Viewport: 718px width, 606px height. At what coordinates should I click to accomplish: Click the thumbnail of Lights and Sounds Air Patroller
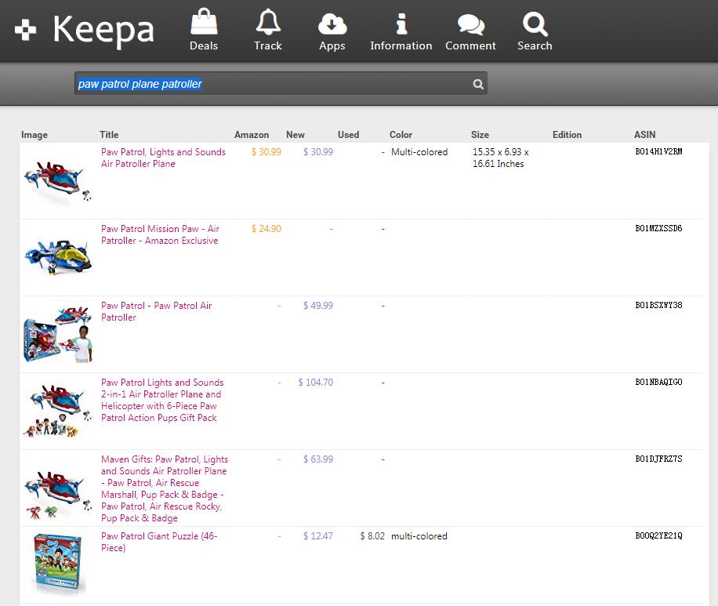[58, 181]
